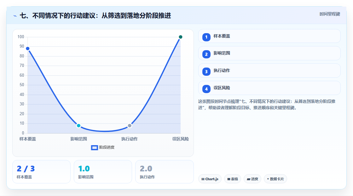Screen dimensions: 353x196
Task: Click the 表格 tag
Action: coord(233,179)
